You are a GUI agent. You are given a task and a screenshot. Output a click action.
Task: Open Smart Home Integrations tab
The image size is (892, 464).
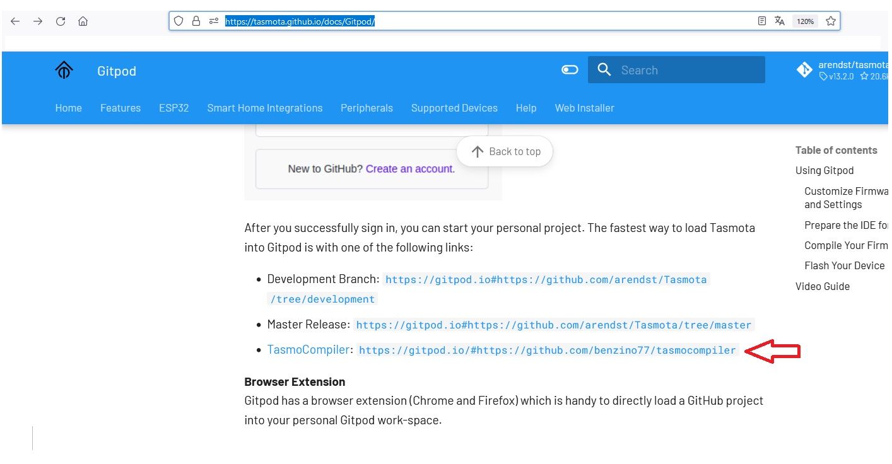click(265, 108)
